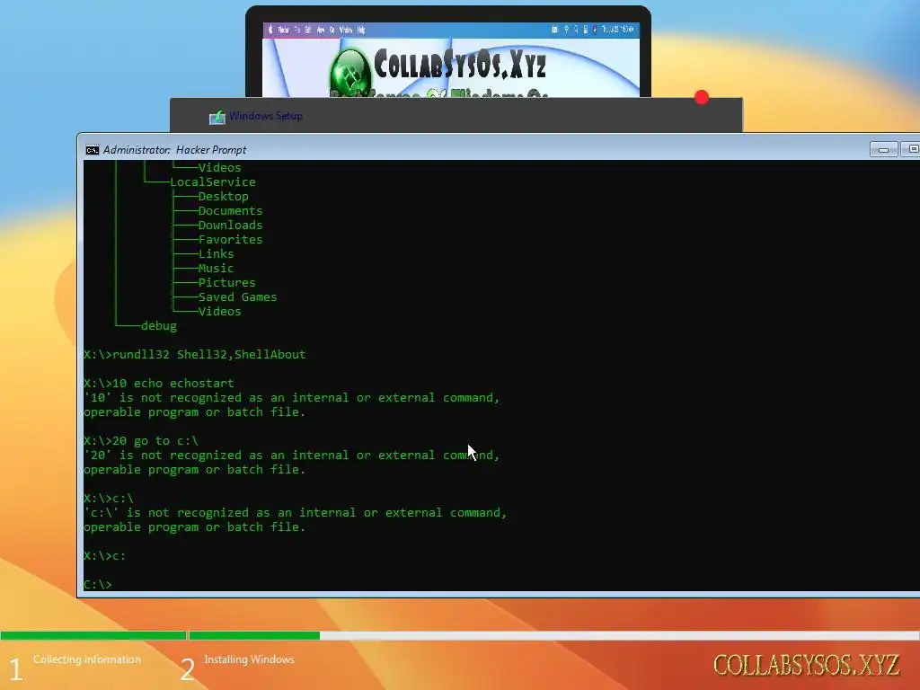Screen dimensions: 920x690
Task: Select the Links entry in the tree
Action: [x=216, y=254]
